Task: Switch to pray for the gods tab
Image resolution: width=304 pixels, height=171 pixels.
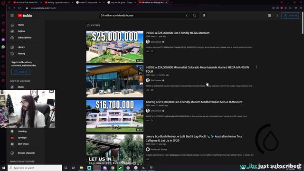Action: pos(122,2)
